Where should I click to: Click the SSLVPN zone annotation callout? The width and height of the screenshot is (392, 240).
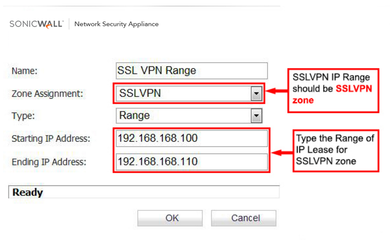coord(332,89)
